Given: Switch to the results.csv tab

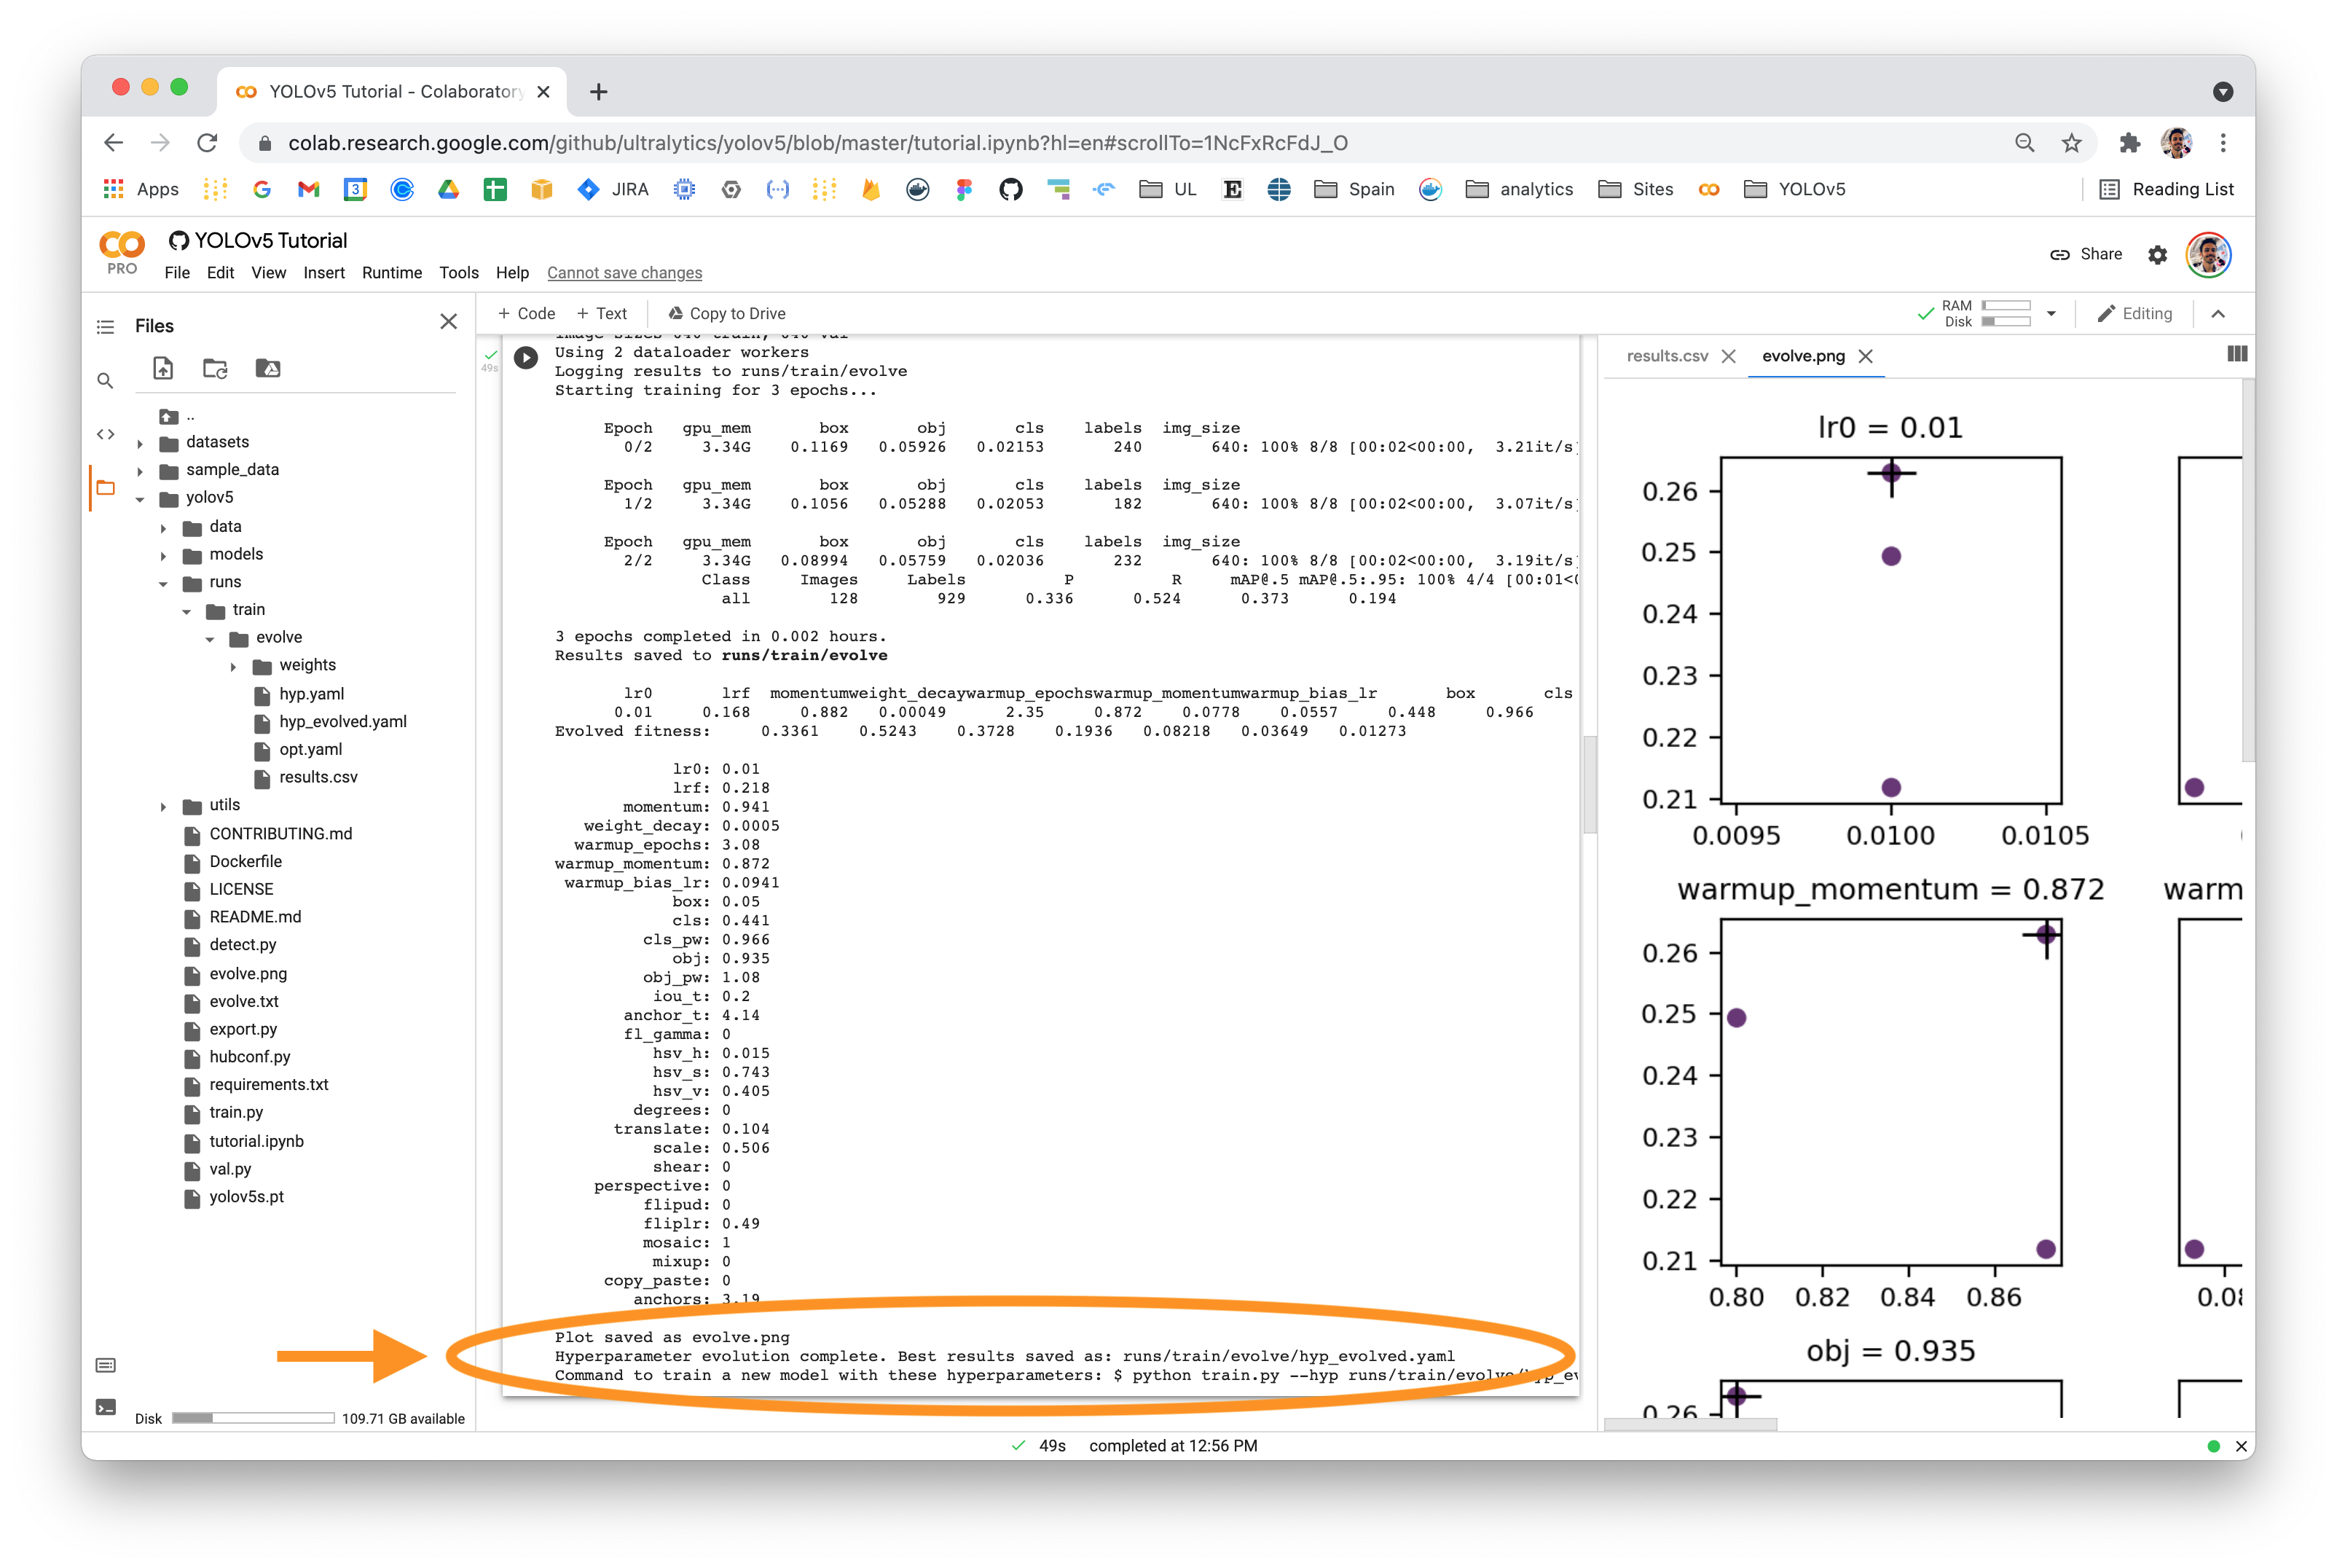Looking at the screenshot, I should [1668, 356].
